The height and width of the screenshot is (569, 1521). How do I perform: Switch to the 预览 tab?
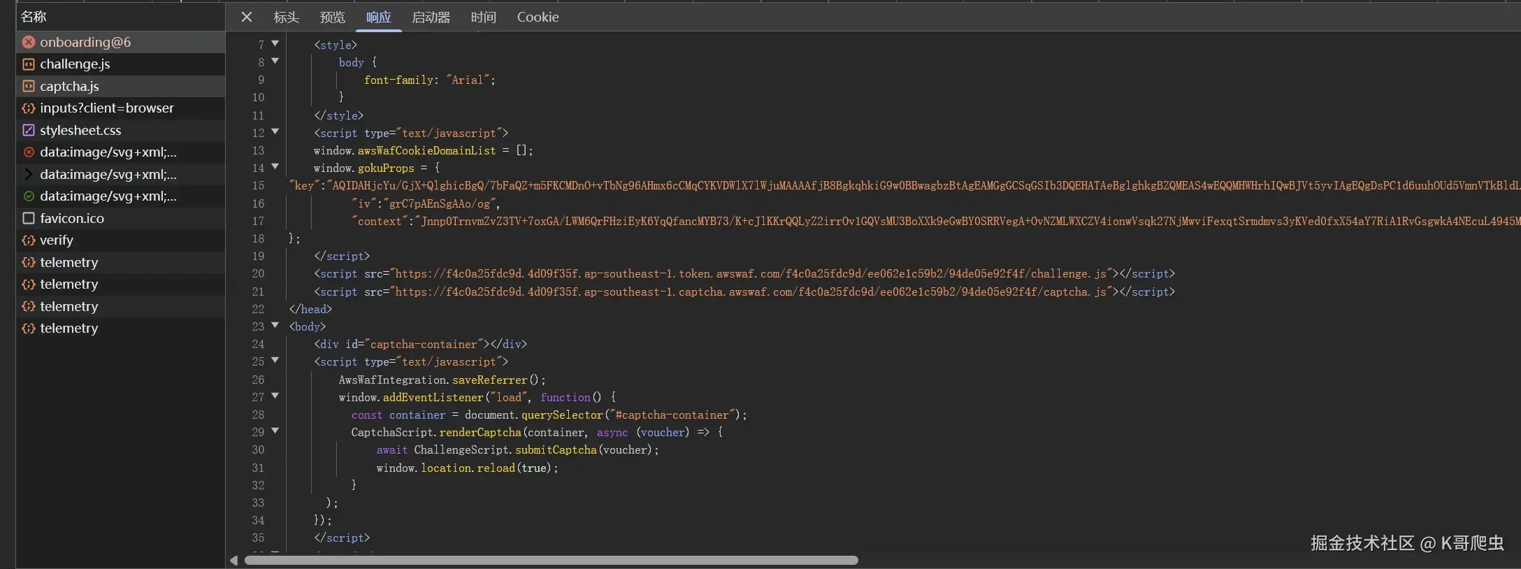tap(332, 17)
